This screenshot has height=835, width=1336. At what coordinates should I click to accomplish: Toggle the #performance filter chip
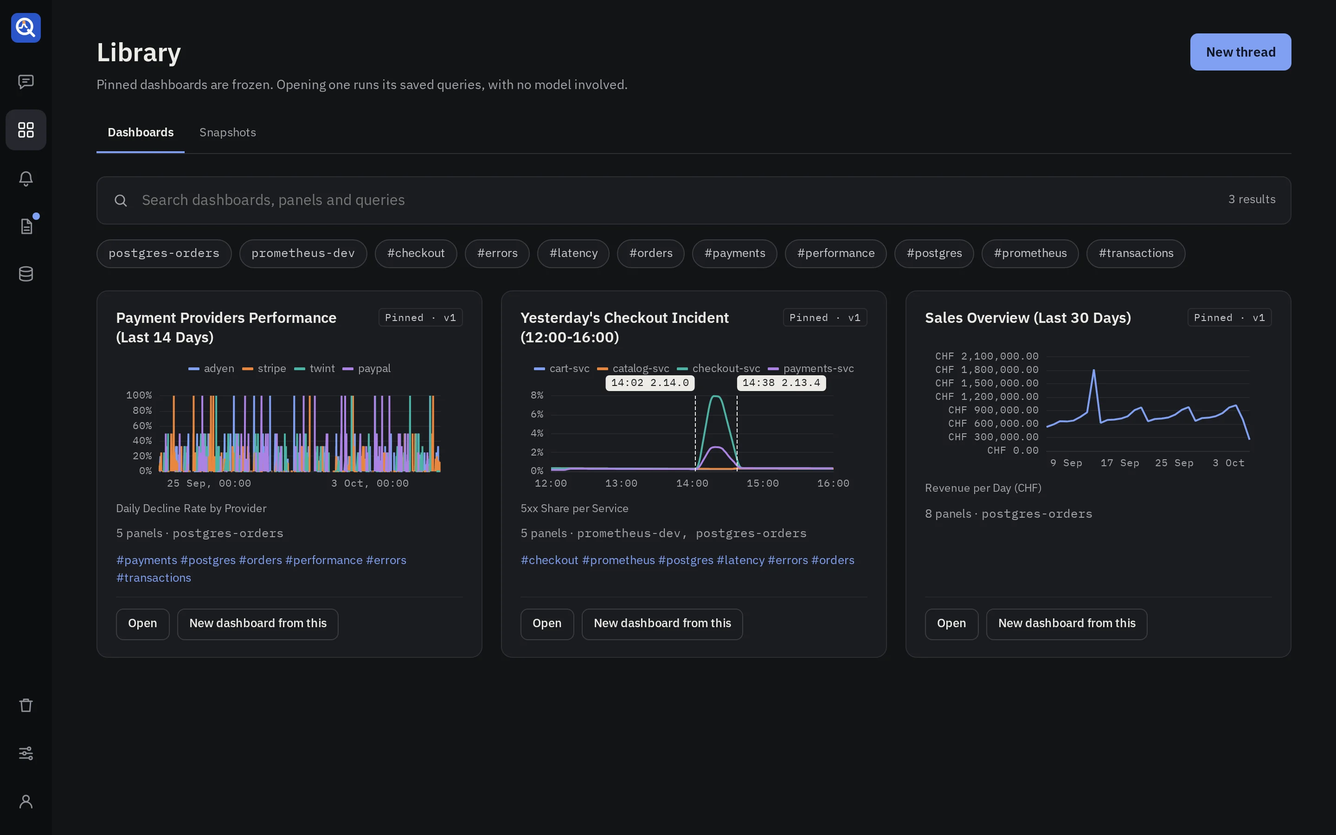pyautogui.click(x=835, y=253)
